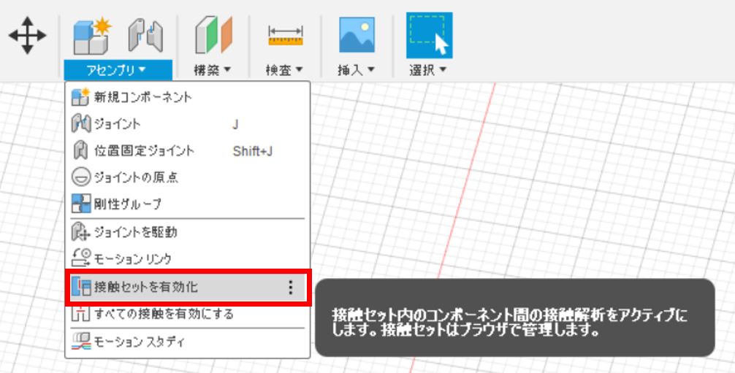This screenshot has width=735, height=373.
Task: Choose 新規コンポーネント from menu
Action: [188, 97]
